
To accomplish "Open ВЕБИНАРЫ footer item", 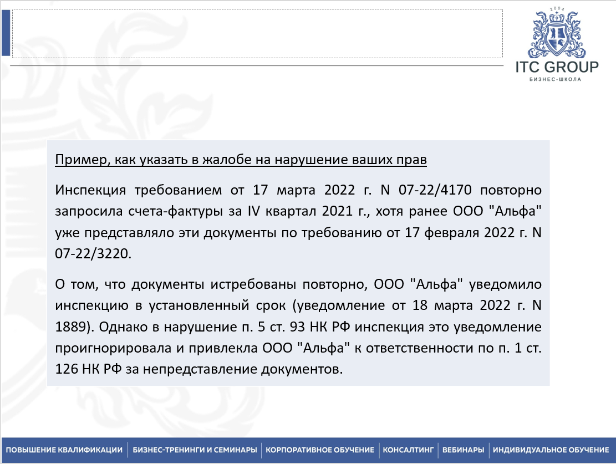I will [x=463, y=450].
